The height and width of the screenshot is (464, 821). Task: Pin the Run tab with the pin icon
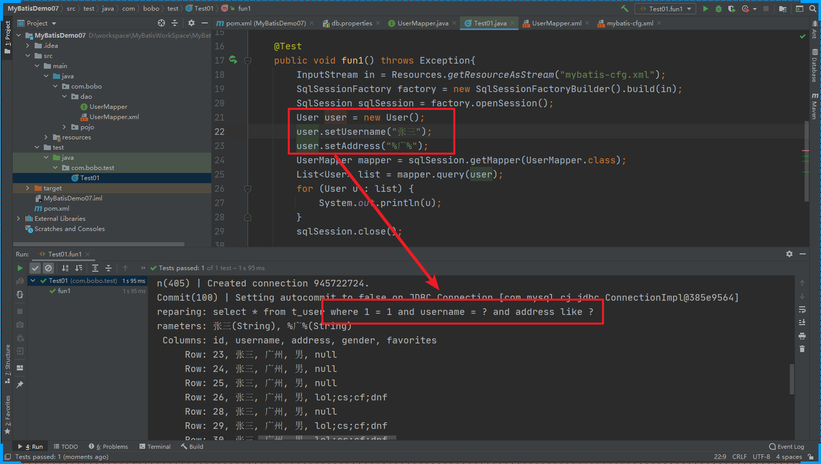[x=20, y=384]
